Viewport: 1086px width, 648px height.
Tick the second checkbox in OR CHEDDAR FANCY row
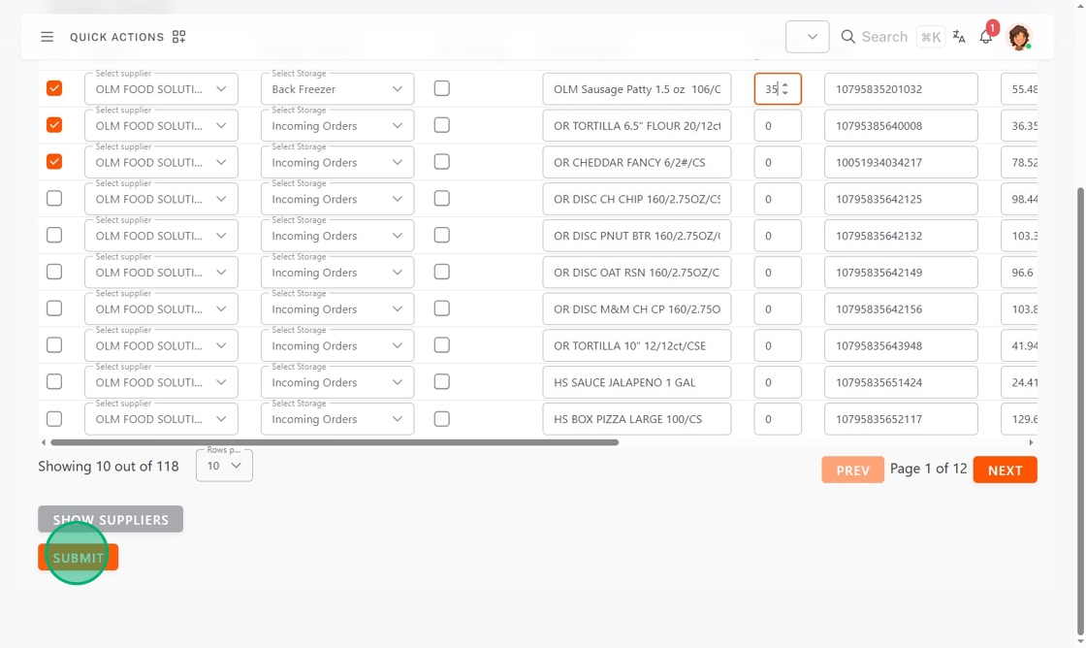tap(442, 161)
